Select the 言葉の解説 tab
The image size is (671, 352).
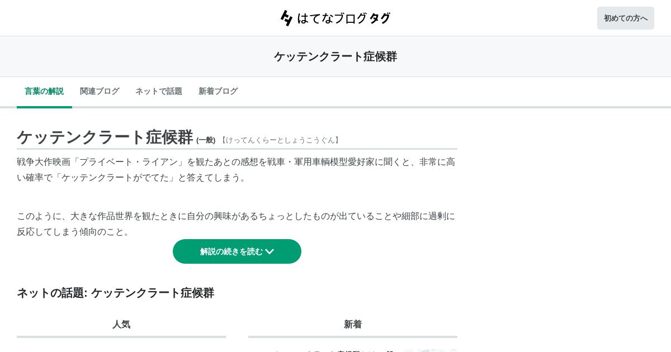44,91
